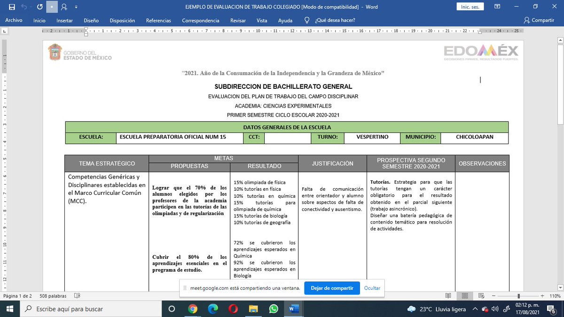Open the Archivo tab

[x=14, y=20]
